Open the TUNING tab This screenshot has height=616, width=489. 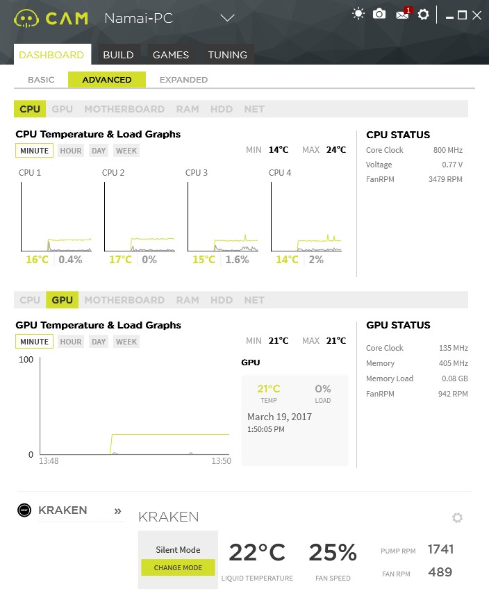coord(227,55)
